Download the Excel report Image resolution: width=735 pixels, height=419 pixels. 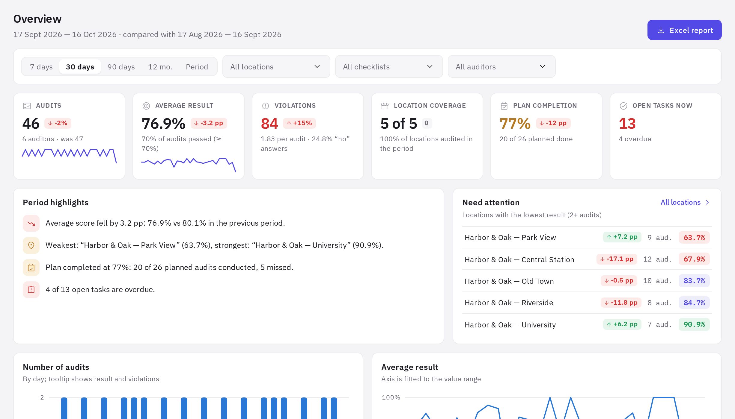tap(684, 30)
